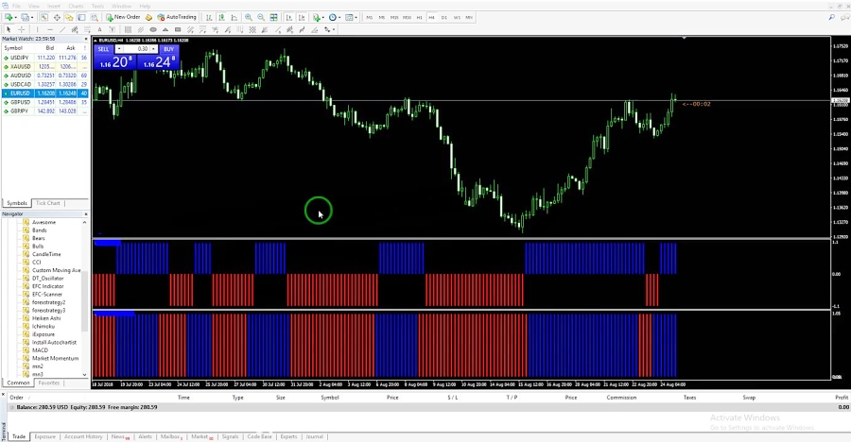Image resolution: width=851 pixels, height=442 pixels.
Task: Click the new chart icon
Action: [9, 17]
